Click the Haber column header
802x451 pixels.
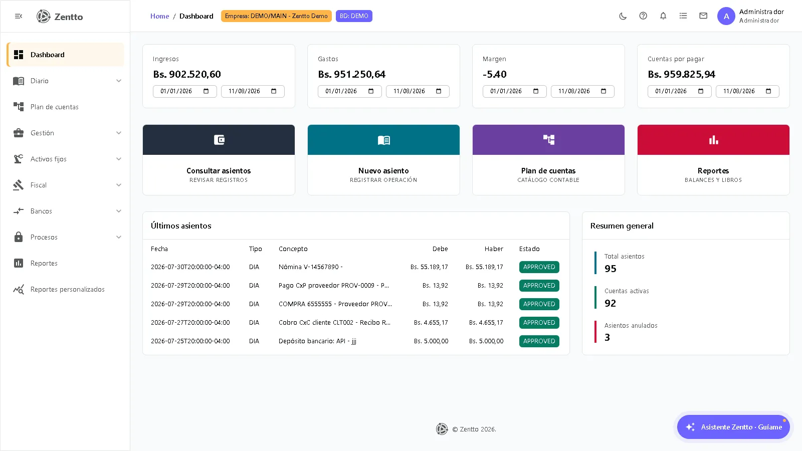click(494, 249)
